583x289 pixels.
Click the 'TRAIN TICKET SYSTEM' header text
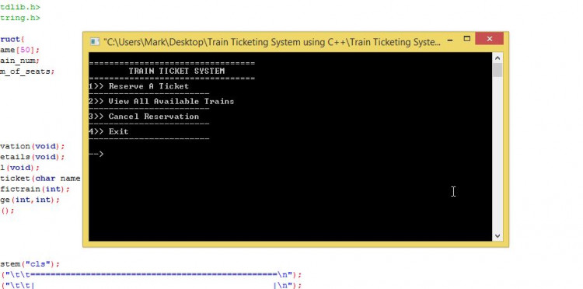[176, 71]
